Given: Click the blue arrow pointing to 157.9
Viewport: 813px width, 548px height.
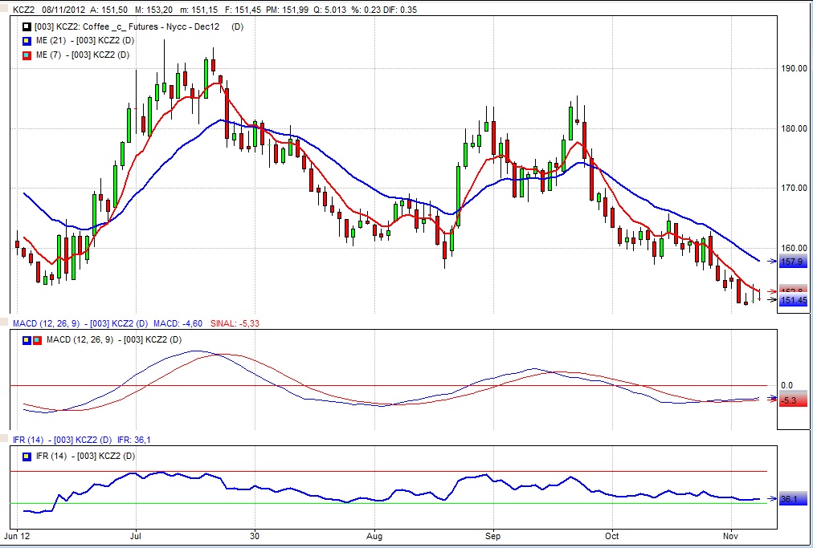Looking at the screenshot, I should point(772,262).
